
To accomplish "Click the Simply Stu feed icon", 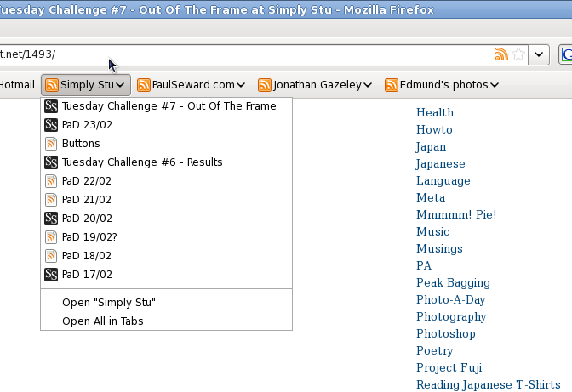I will (52, 84).
